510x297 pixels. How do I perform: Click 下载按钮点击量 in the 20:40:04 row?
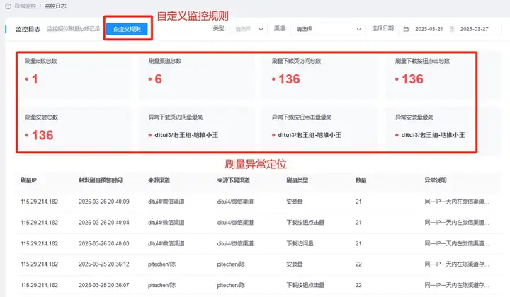(x=305, y=222)
